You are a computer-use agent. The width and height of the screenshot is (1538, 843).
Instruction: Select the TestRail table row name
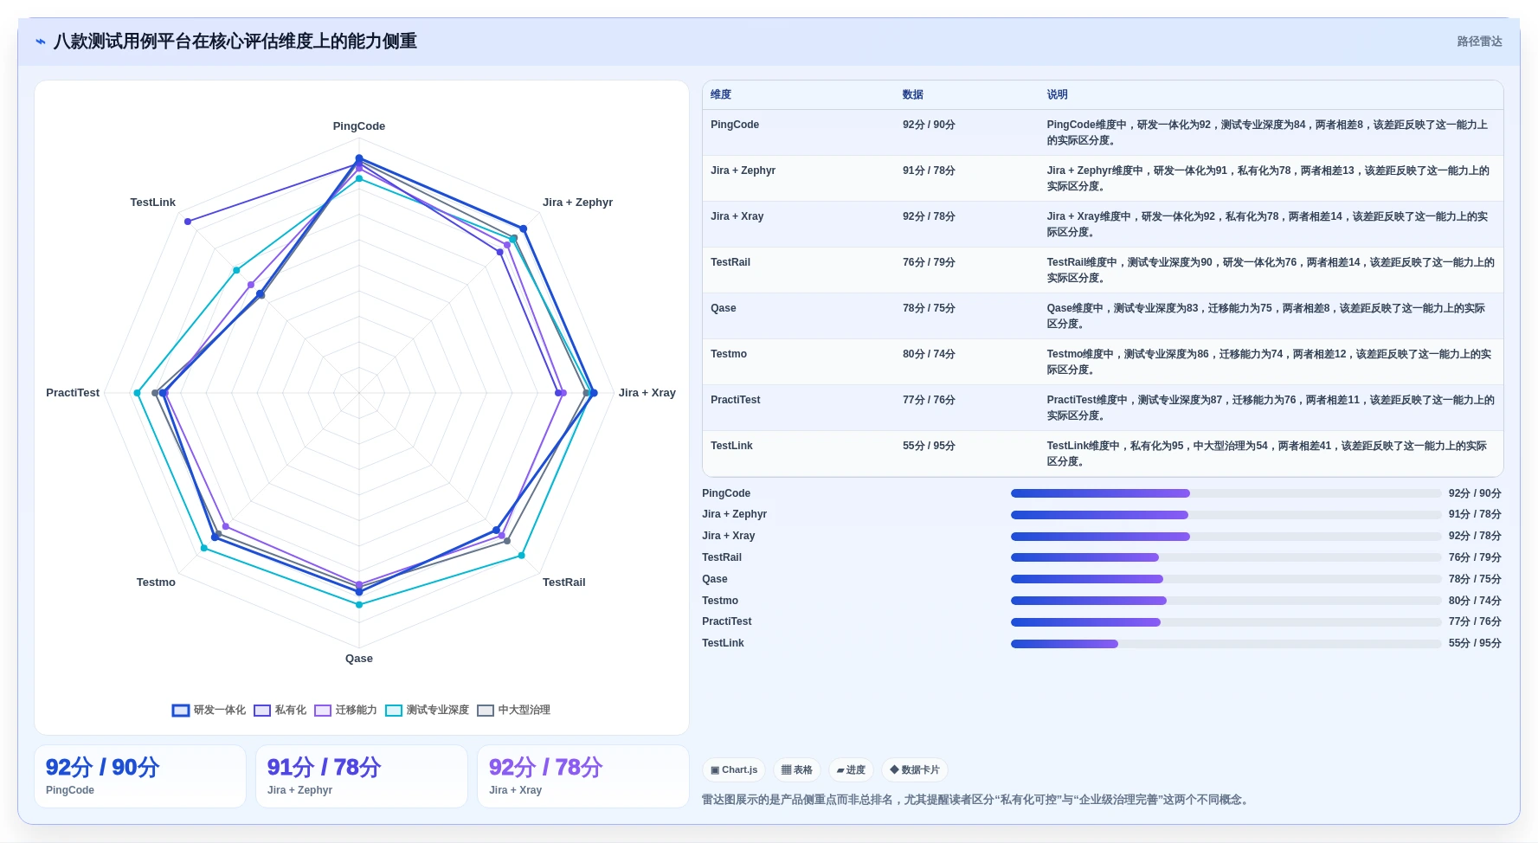pyautogui.click(x=730, y=262)
